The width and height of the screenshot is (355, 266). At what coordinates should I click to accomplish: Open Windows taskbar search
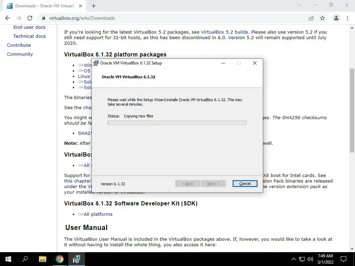25,259
